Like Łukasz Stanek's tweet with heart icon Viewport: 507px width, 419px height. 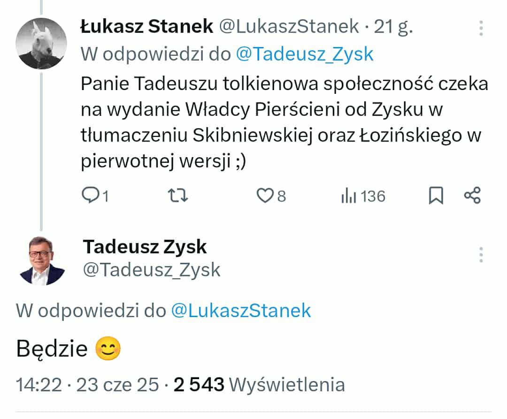264,196
